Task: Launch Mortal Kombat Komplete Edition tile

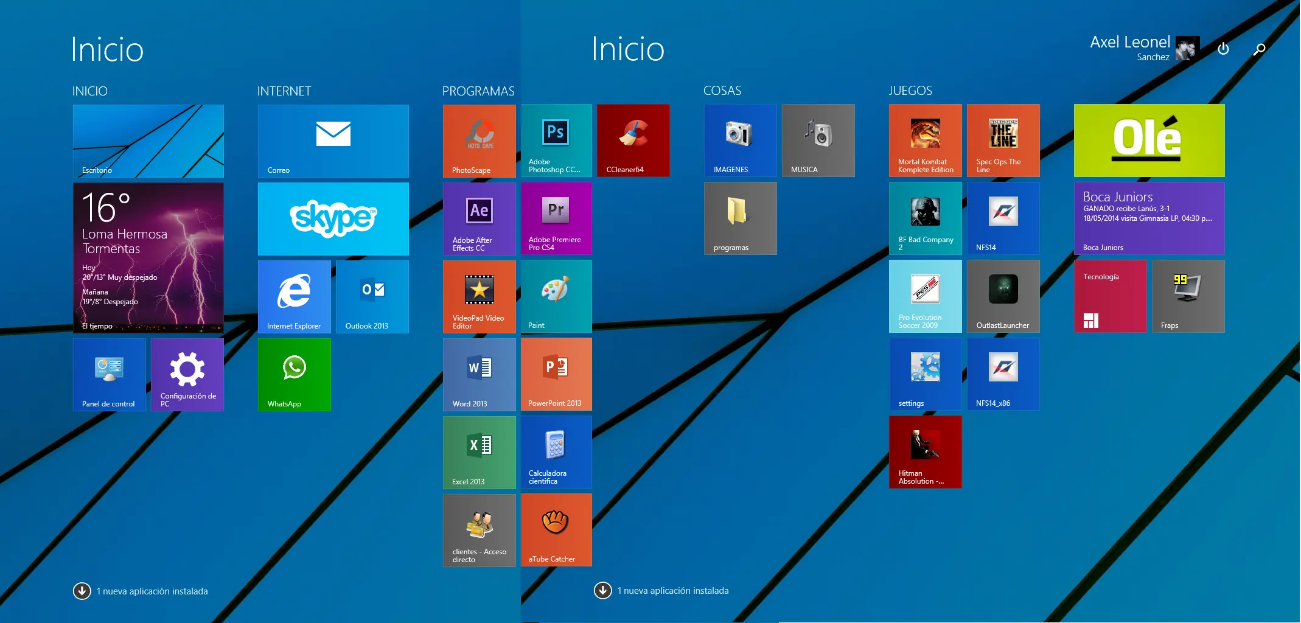Action: (x=926, y=141)
